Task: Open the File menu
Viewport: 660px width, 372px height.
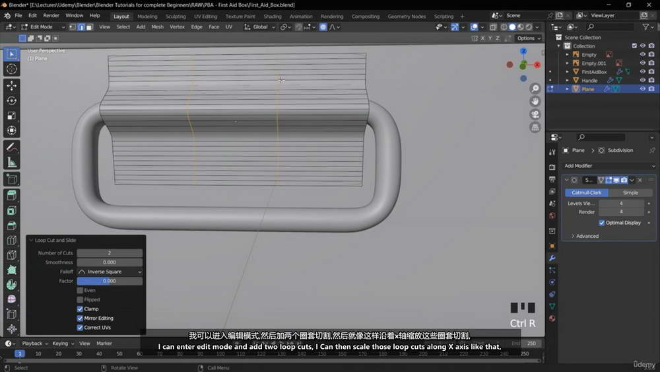Action: 18,16
